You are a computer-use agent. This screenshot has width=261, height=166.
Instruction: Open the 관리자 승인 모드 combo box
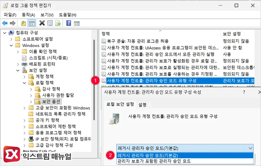coord(185,148)
